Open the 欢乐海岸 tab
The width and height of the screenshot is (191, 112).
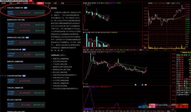click(x=48, y=3)
